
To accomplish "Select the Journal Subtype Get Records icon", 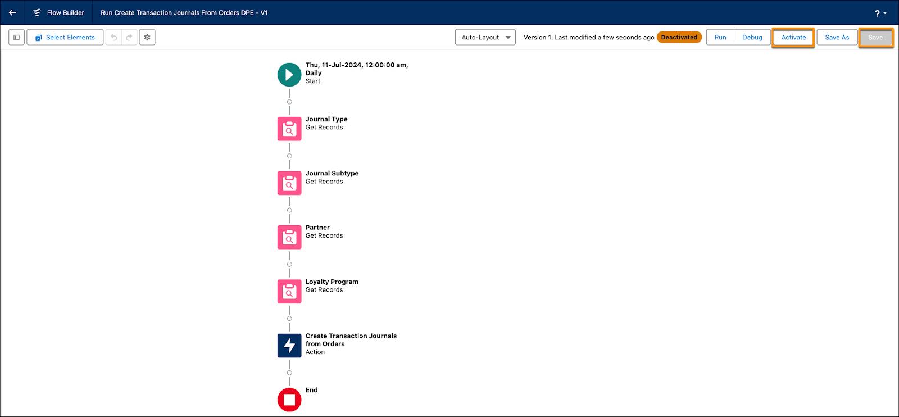I will pos(289,183).
